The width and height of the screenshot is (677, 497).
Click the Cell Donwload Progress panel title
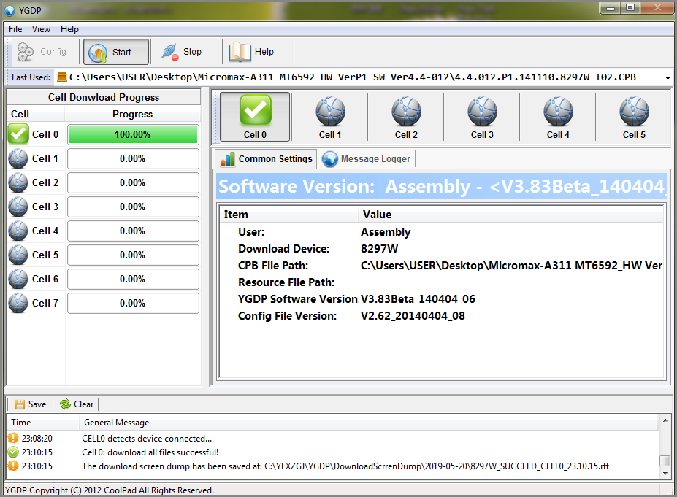coord(104,98)
